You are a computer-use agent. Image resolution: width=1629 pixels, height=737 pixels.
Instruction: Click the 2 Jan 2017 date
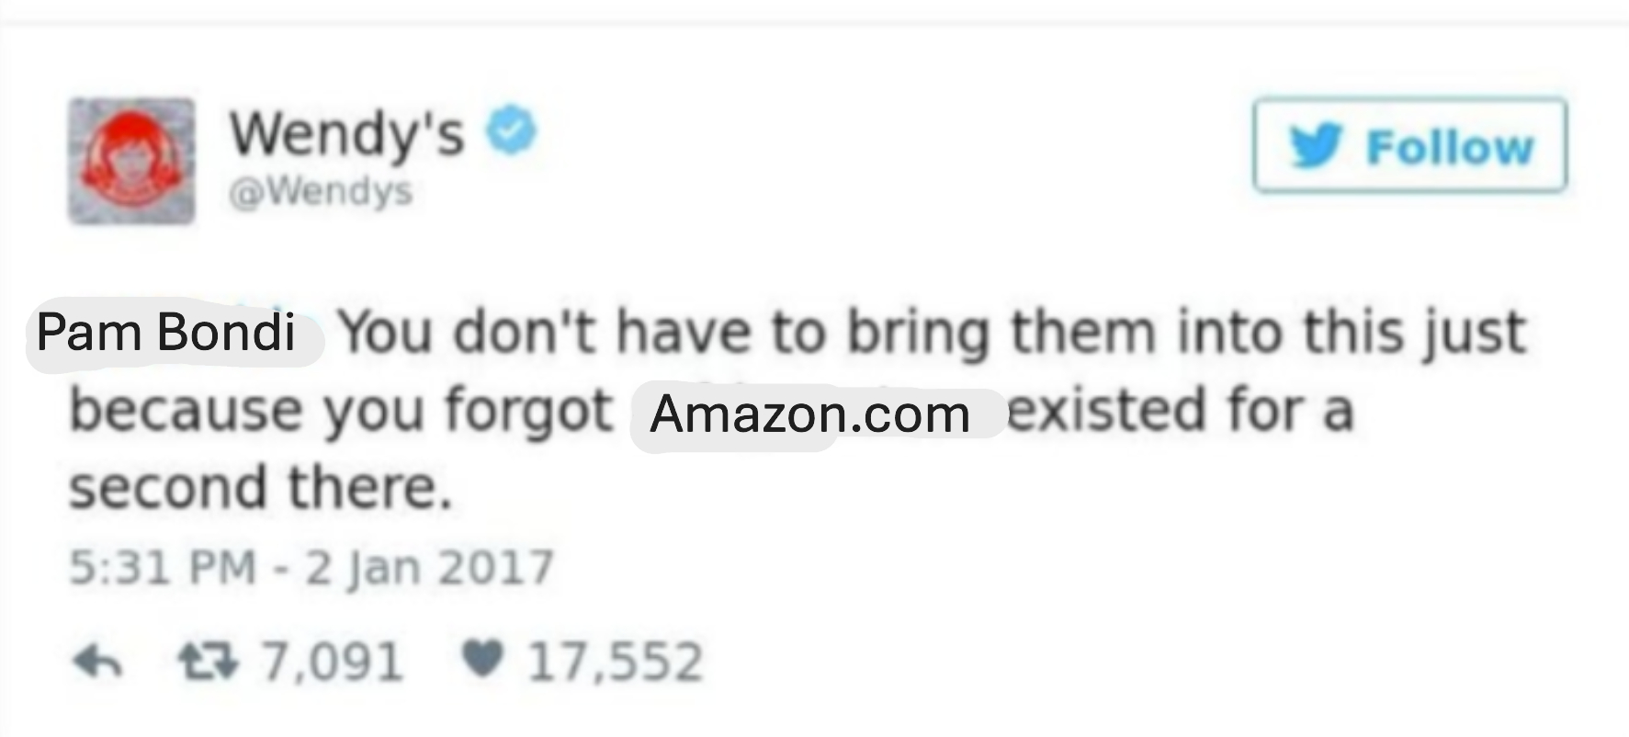click(429, 567)
